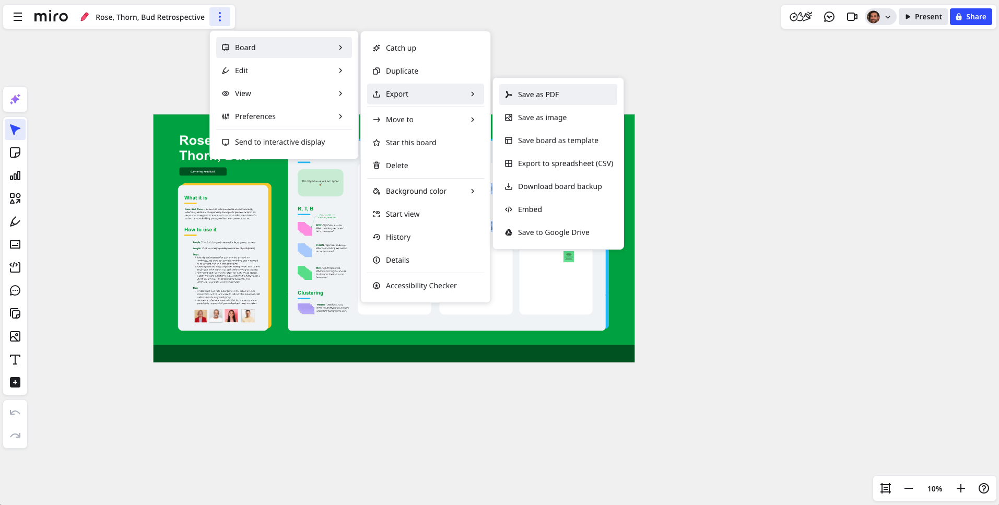This screenshot has height=505, width=999.
Task: Open the Miro AI sparkle tool
Action: coord(15,99)
